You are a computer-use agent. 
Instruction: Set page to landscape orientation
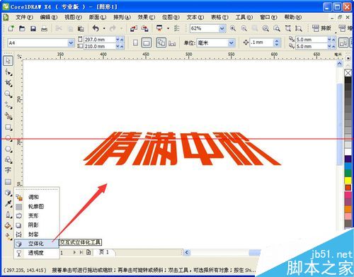click(147, 43)
